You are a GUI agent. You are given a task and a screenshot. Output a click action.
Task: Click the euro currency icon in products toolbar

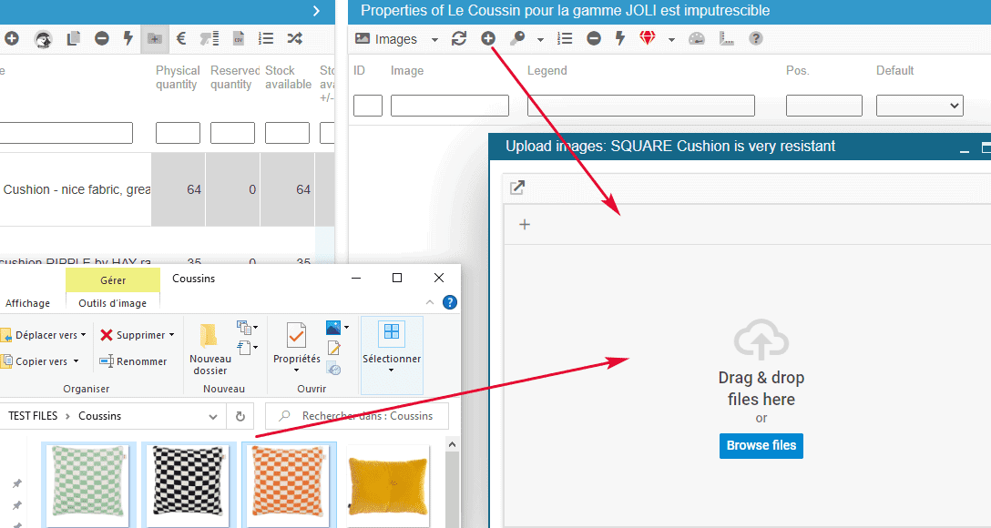coord(181,38)
